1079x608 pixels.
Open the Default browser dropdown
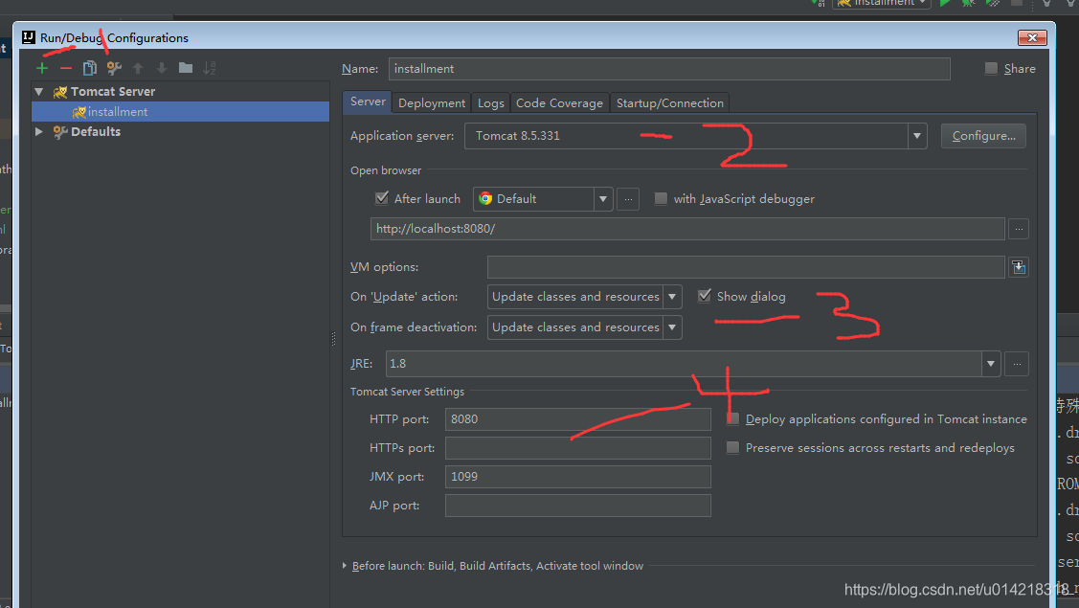coord(603,199)
